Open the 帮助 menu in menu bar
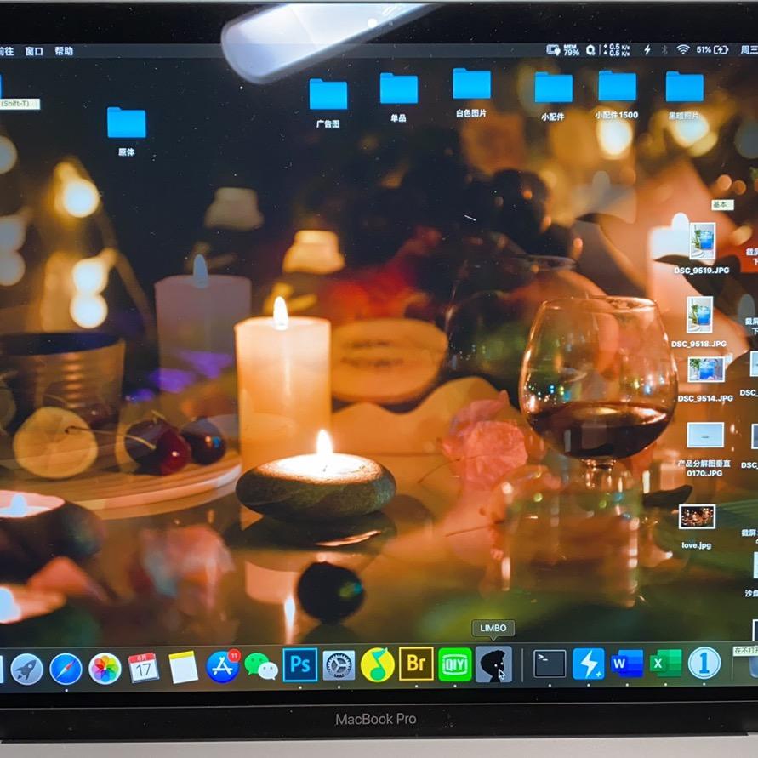The height and width of the screenshot is (758, 758). (x=64, y=51)
